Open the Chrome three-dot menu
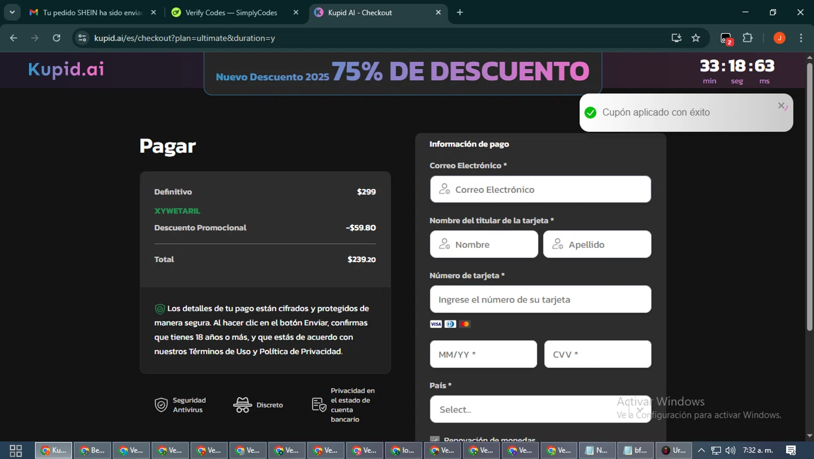The image size is (814, 459). pyautogui.click(x=801, y=38)
